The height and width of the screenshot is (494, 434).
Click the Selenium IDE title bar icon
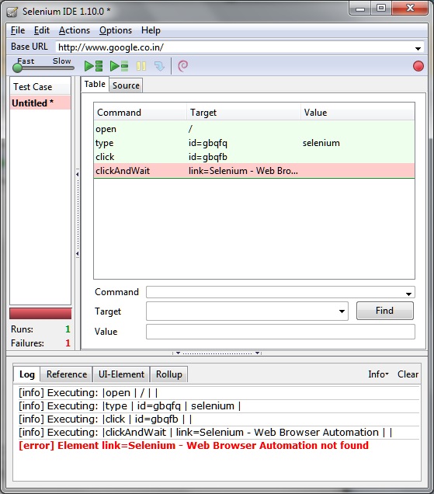[x=12, y=12]
